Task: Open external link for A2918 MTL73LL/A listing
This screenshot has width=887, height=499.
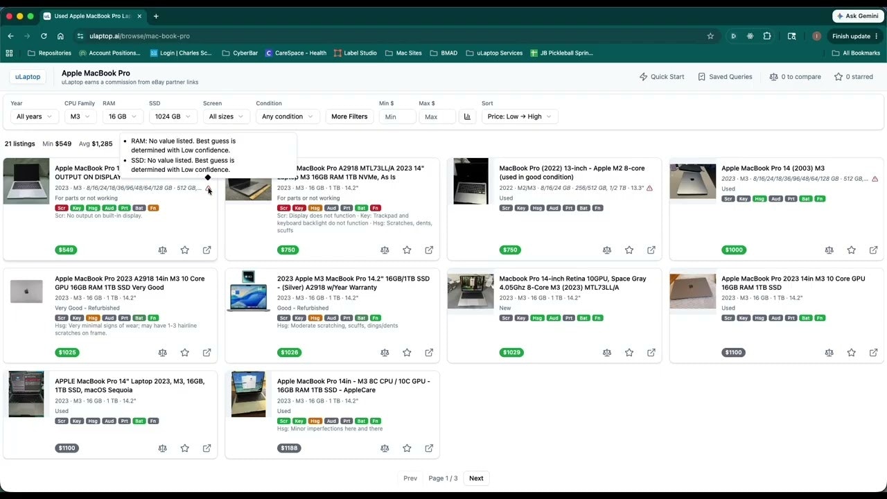Action: (429, 250)
